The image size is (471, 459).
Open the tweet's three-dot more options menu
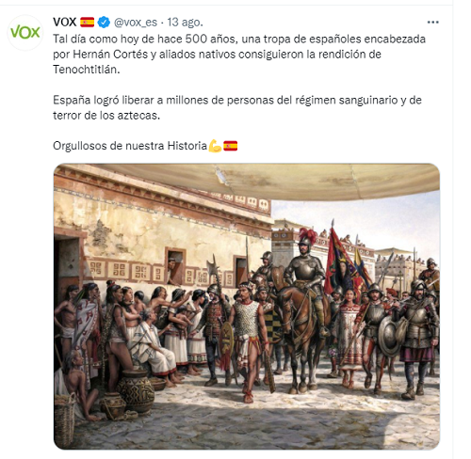tap(432, 23)
